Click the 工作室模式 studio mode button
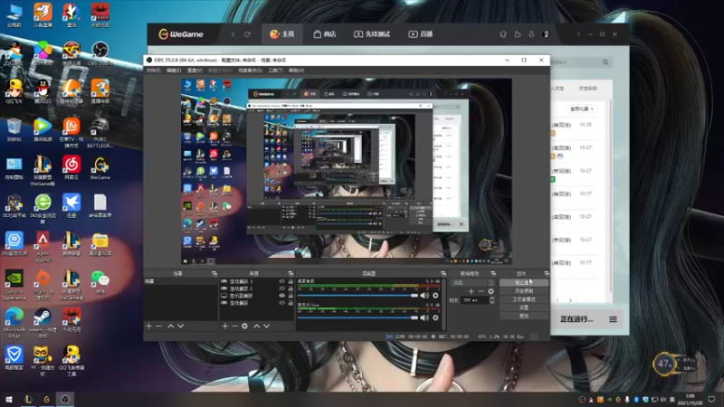The height and width of the screenshot is (407, 724). tap(524, 299)
